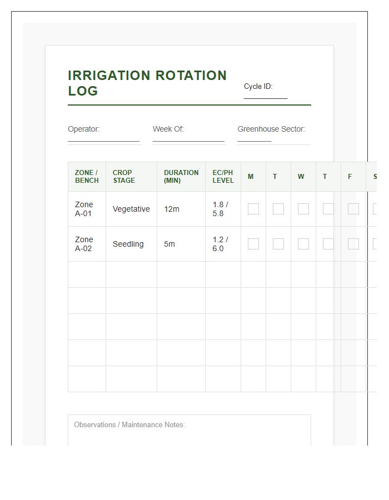Click the Cycle ID: label
This screenshot has height=500, width=389.
pos(258,87)
